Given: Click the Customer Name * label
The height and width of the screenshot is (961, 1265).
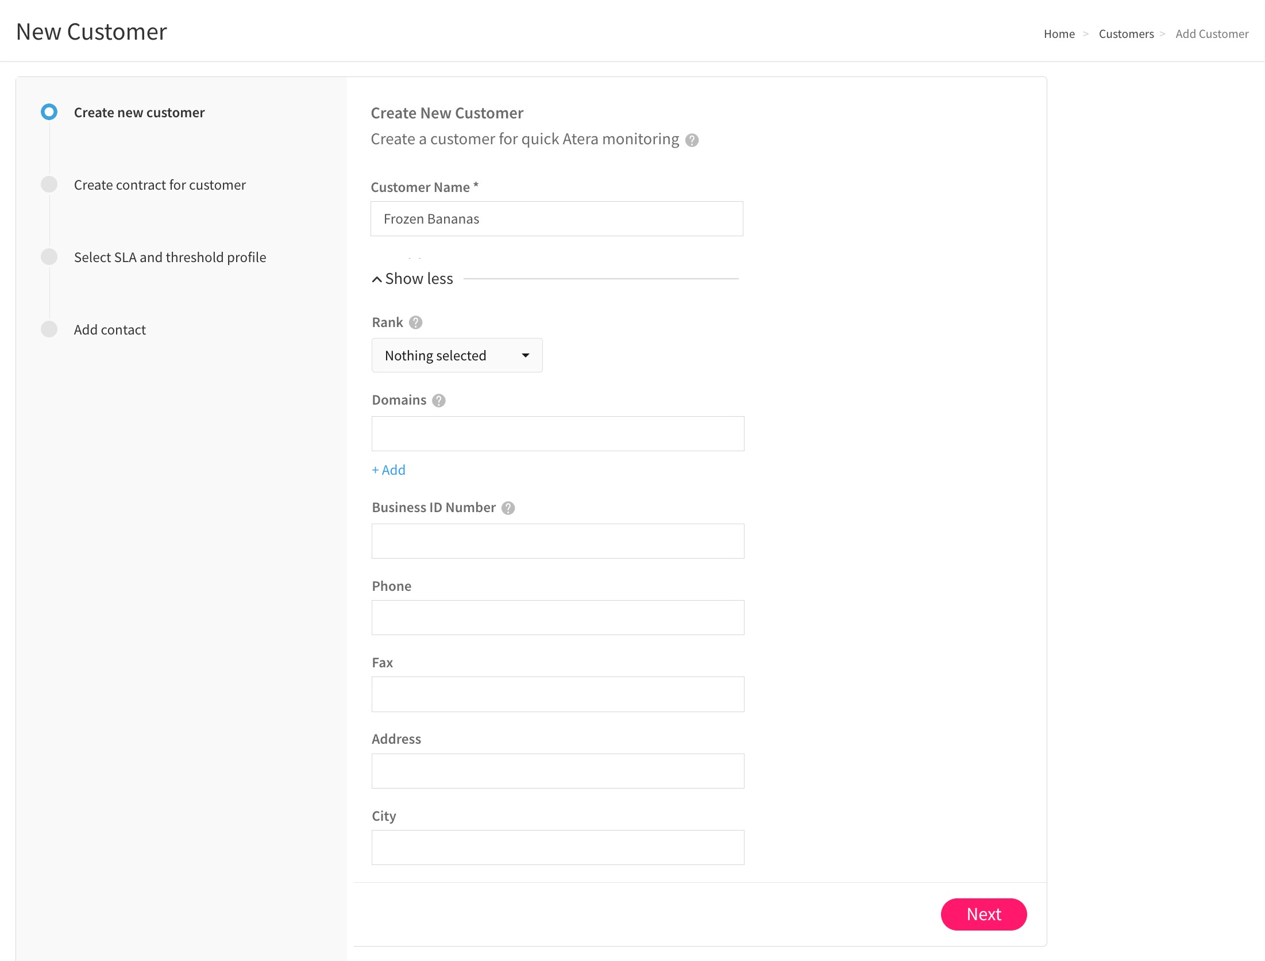Looking at the screenshot, I should pyautogui.click(x=425, y=187).
